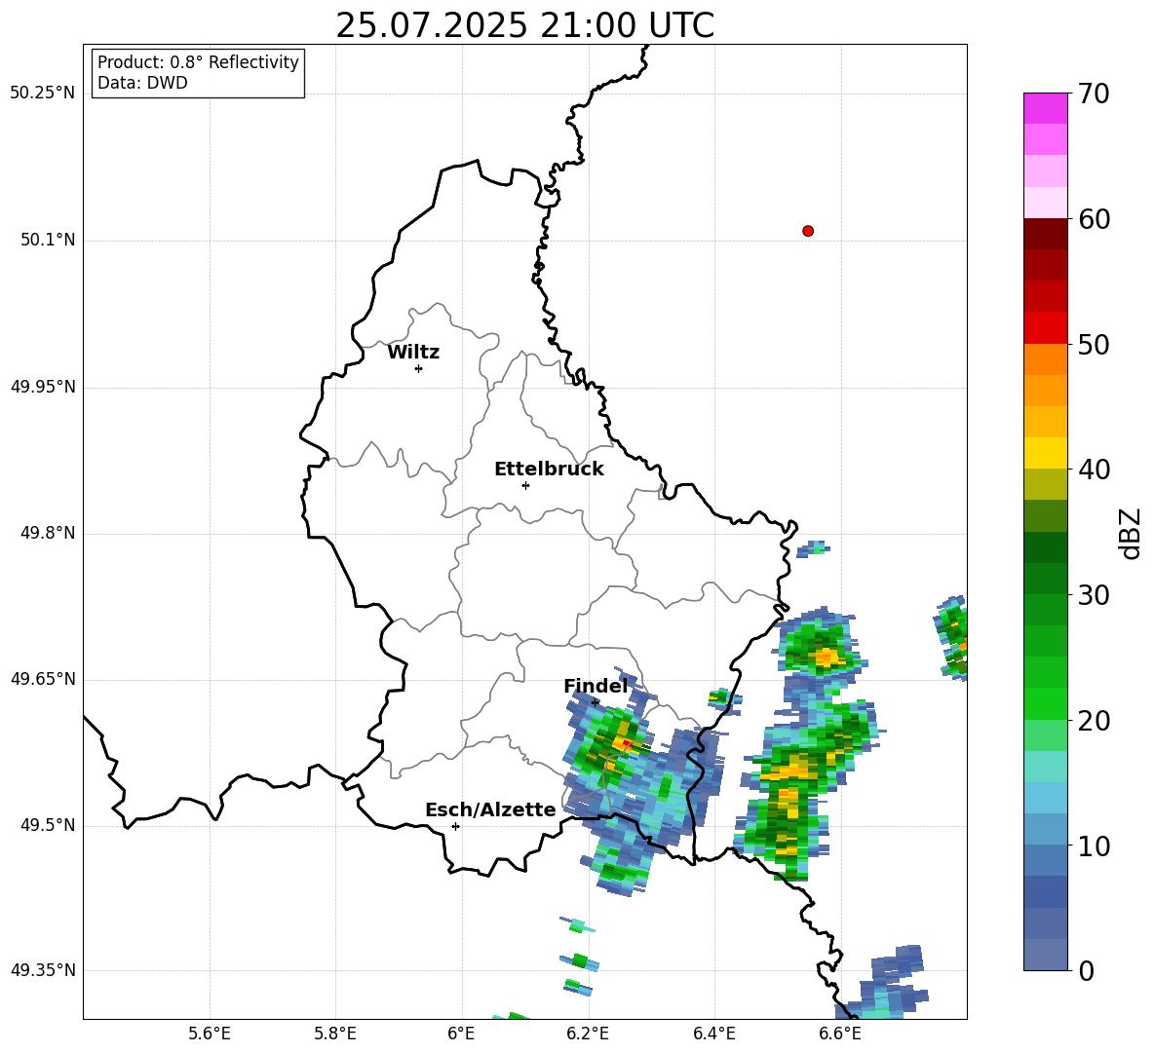Click the 6.6°E longitude label

pos(840,1034)
